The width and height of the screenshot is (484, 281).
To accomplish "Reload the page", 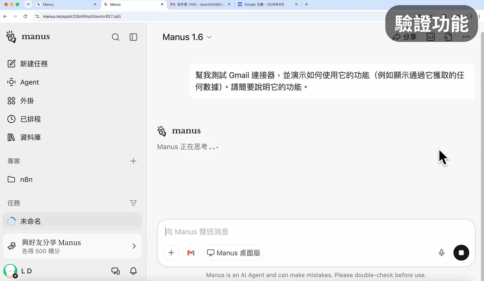I will click(25, 16).
